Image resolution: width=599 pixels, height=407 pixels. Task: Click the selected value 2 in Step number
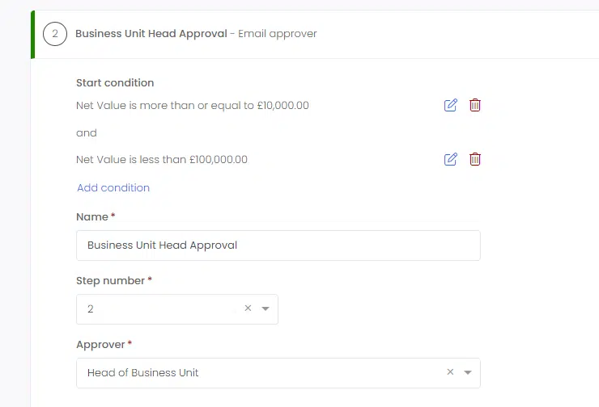tap(91, 309)
